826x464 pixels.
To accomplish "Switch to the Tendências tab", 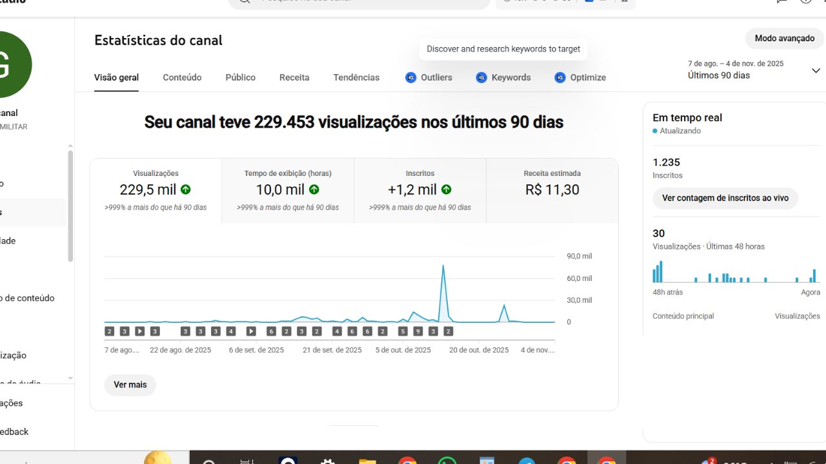I will (356, 77).
